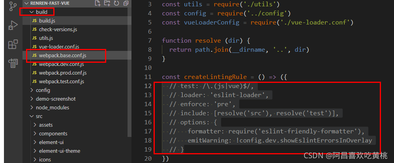Open check-versions.js file
Image resolution: width=394 pixels, height=163 pixels.
pyautogui.click(x=58, y=29)
